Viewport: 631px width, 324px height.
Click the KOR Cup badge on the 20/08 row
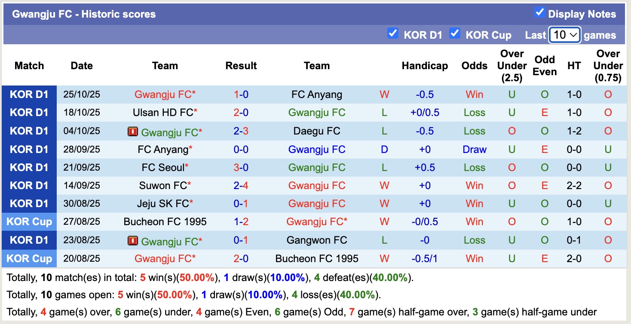coord(29,258)
